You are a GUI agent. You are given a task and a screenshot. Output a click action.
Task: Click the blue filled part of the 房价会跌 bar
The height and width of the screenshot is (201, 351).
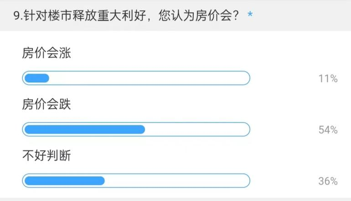84,129
